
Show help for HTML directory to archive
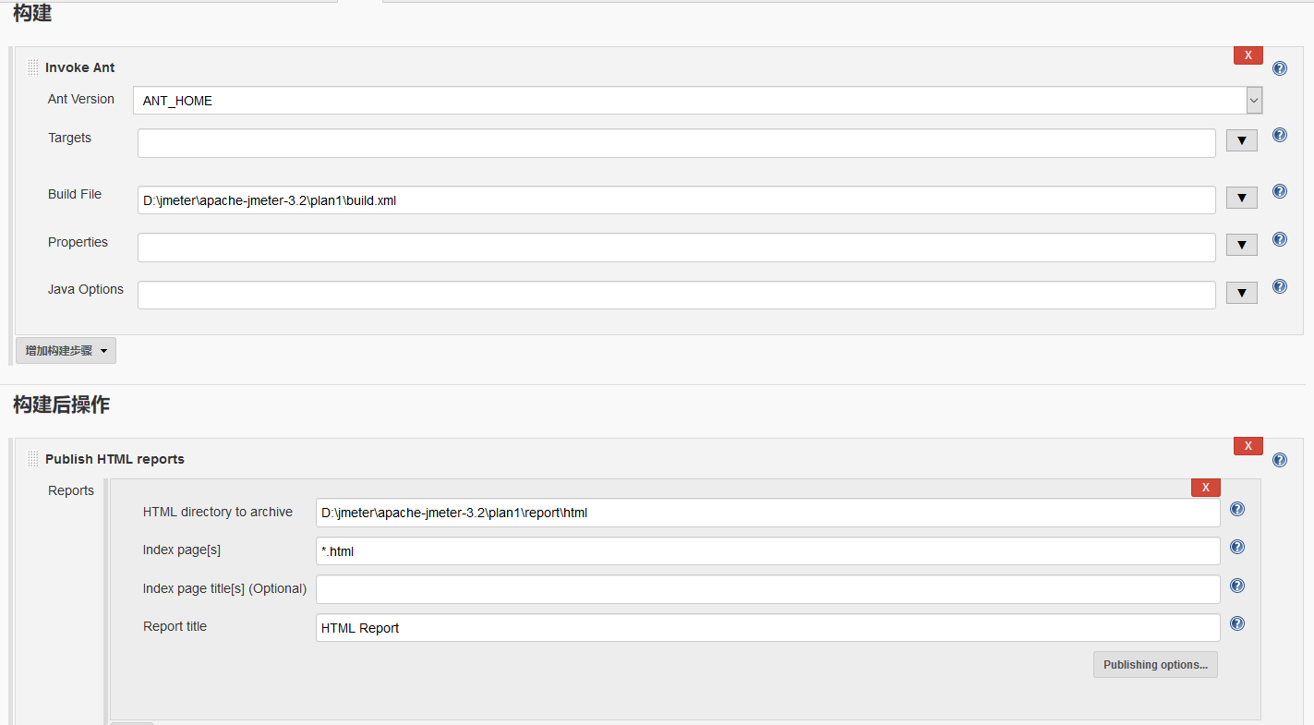(x=1237, y=509)
